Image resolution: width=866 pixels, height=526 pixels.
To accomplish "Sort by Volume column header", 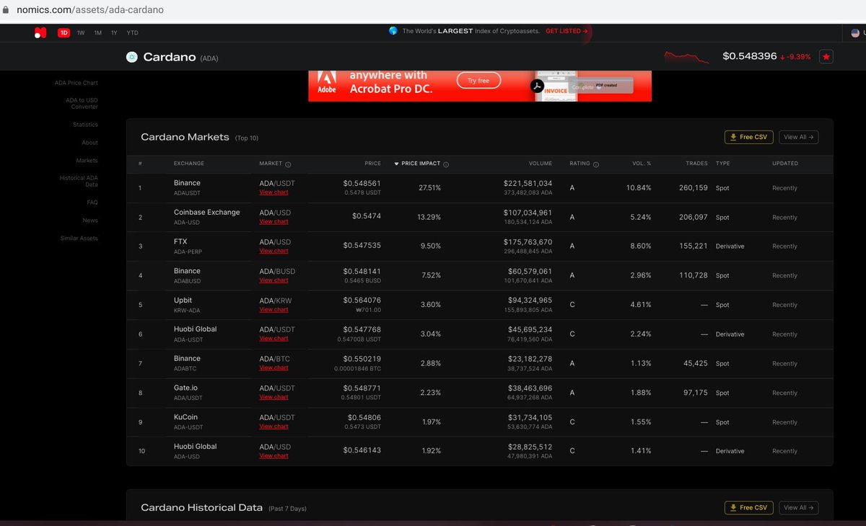I will (540, 164).
